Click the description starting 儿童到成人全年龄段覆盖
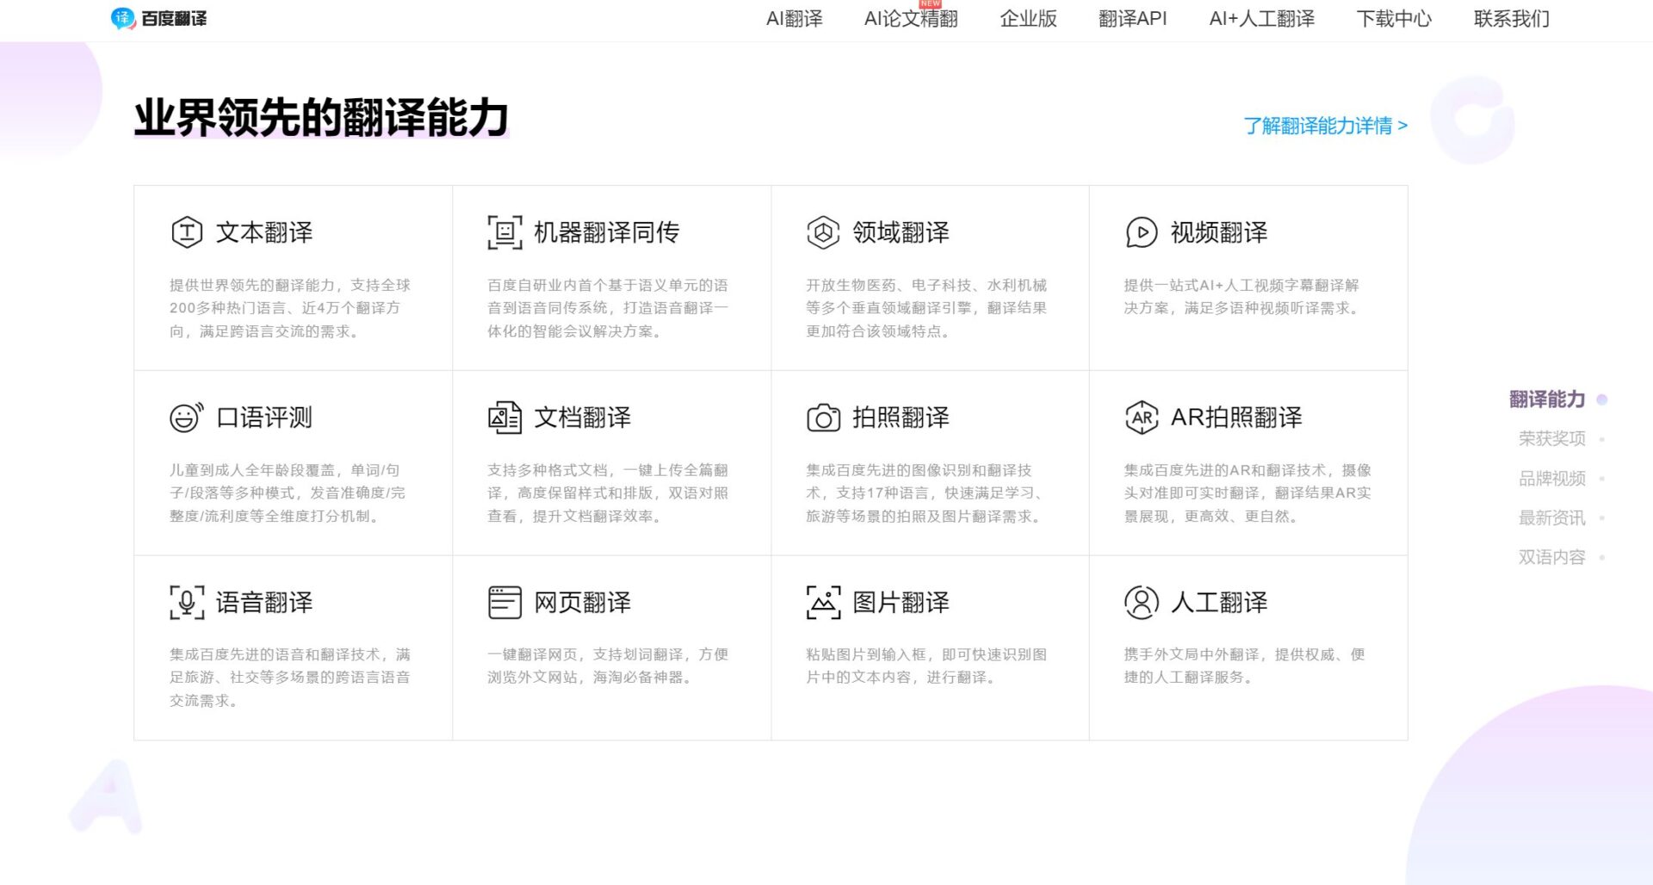The width and height of the screenshot is (1653, 885). tap(288, 493)
